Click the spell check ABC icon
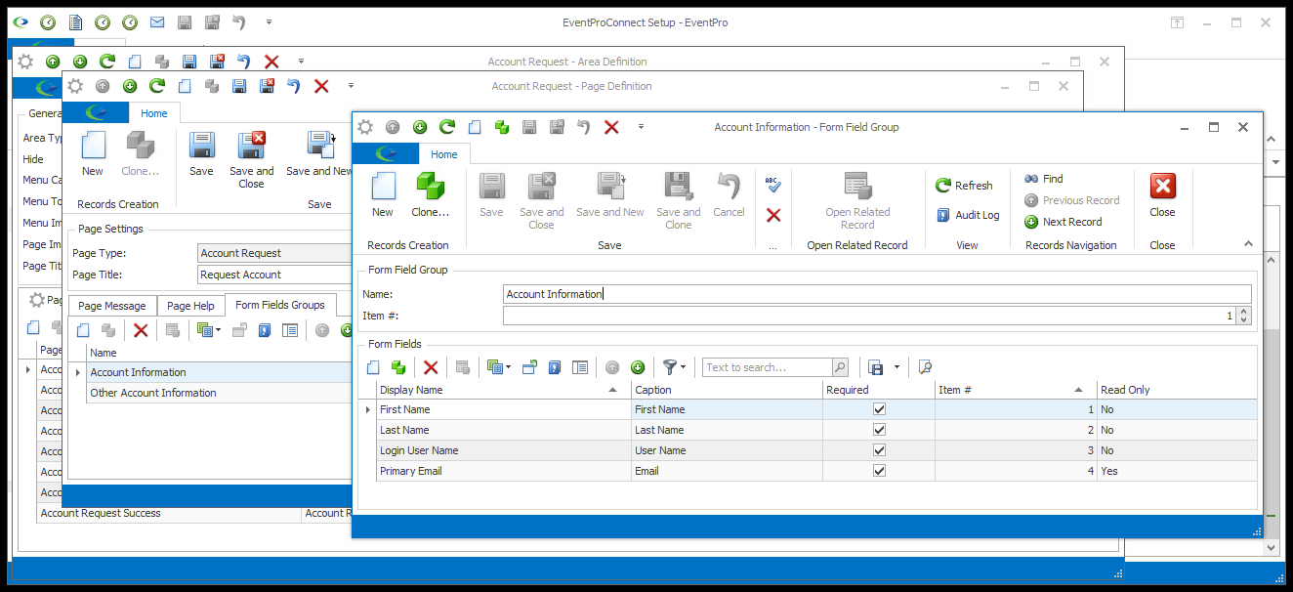The image size is (1293, 592). coord(773,185)
